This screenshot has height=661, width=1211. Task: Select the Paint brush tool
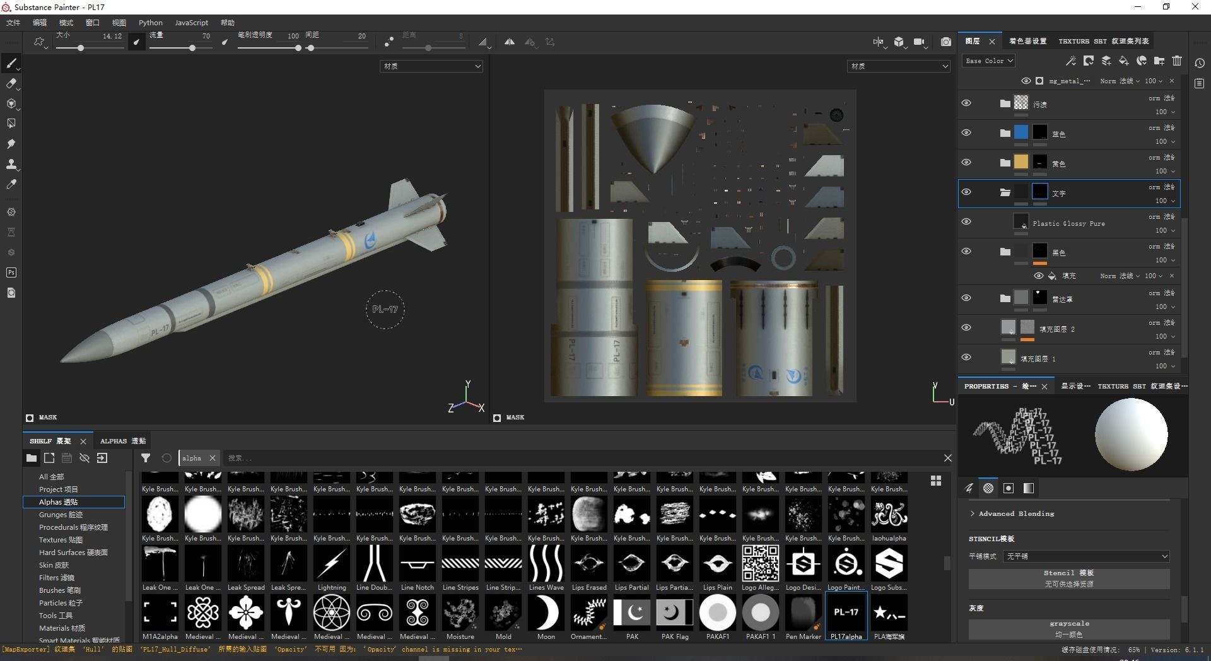[x=11, y=63]
